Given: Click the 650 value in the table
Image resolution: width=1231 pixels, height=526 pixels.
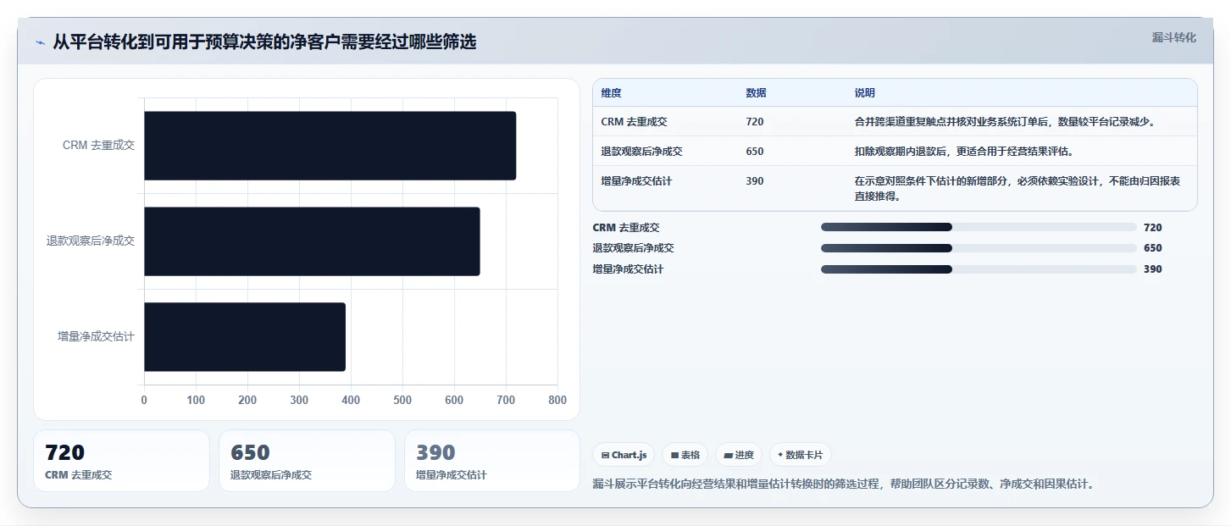Looking at the screenshot, I should 754,152.
